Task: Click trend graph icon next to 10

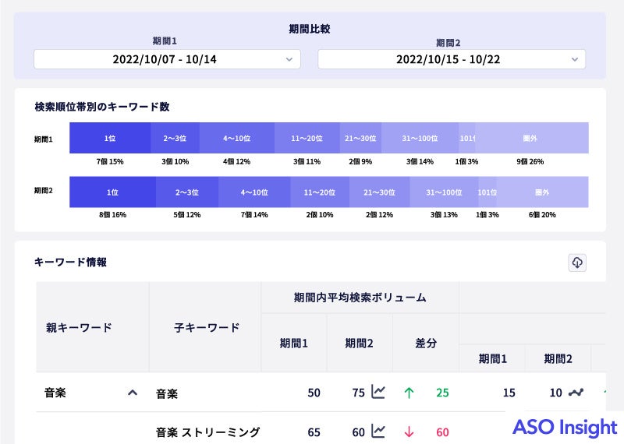Action: pyautogui.click(x=576, y=392)
